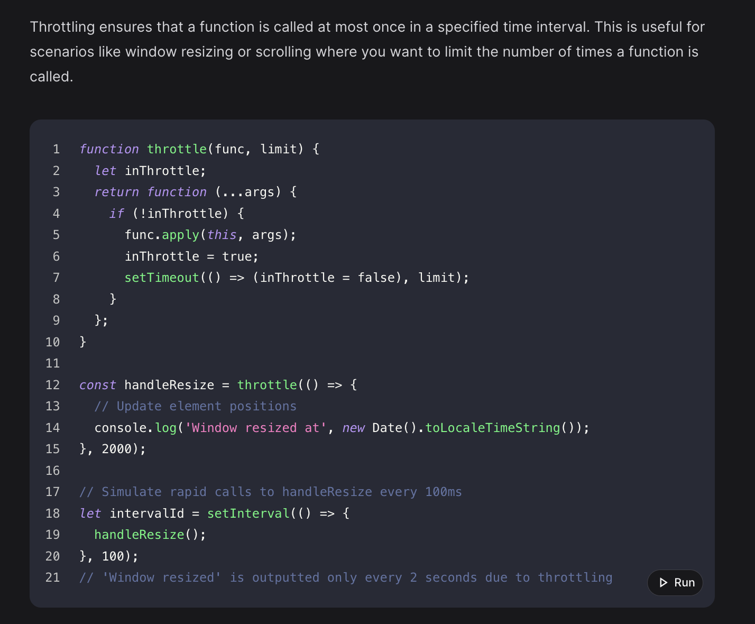
Task: Click the 'function throttle(func, limit) {' code line
Action: coord(199,149)
